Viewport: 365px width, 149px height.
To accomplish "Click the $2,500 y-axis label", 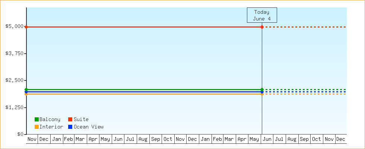I will pos(14,80).
